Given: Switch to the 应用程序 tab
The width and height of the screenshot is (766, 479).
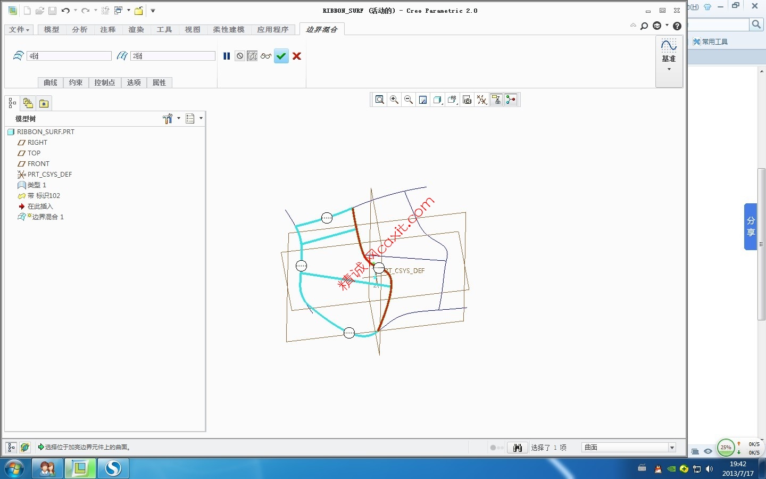Looking at the screenshot, I should [x=273, y=30].
